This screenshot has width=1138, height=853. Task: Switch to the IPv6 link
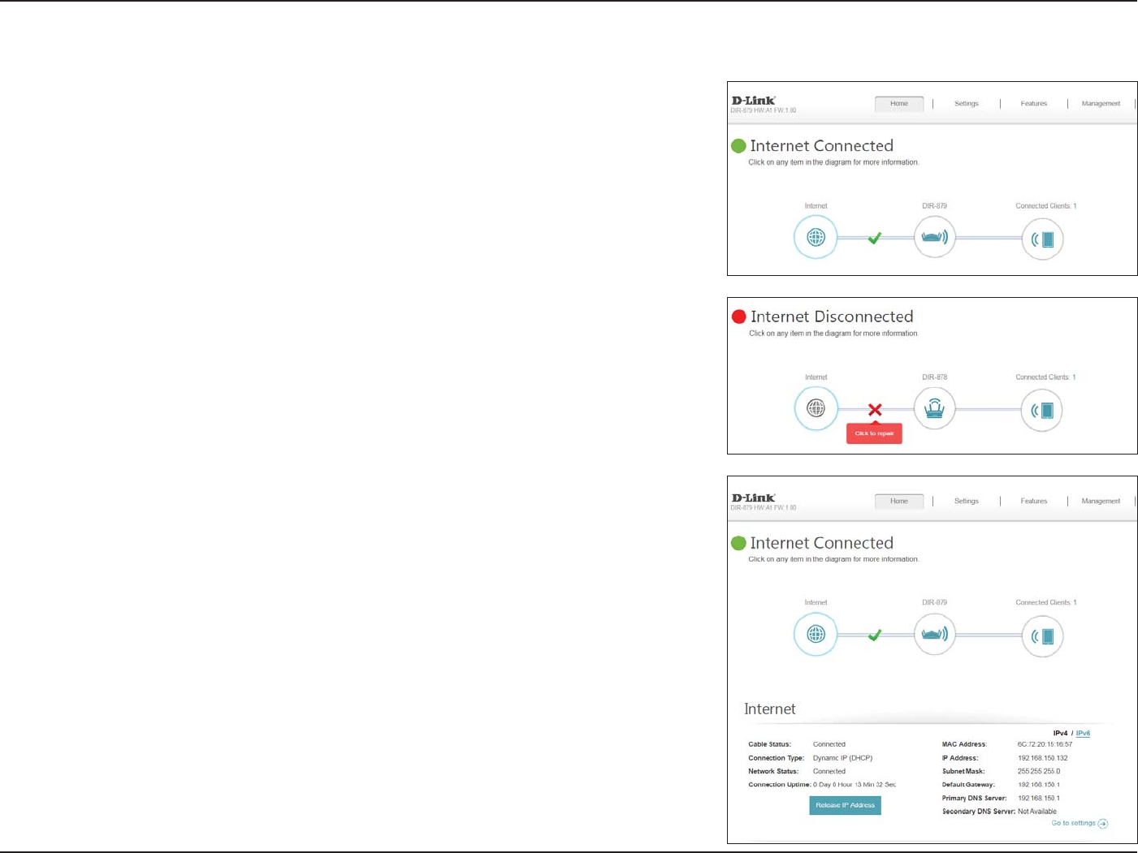click(x=1083, y=733)
